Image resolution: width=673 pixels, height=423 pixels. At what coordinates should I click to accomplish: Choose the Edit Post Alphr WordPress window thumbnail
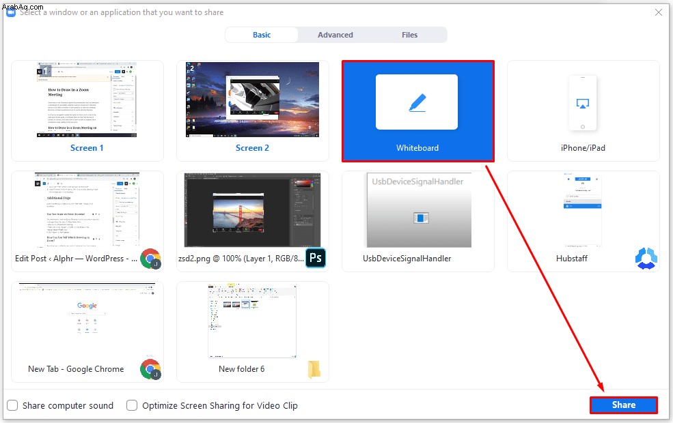[87, 210]
